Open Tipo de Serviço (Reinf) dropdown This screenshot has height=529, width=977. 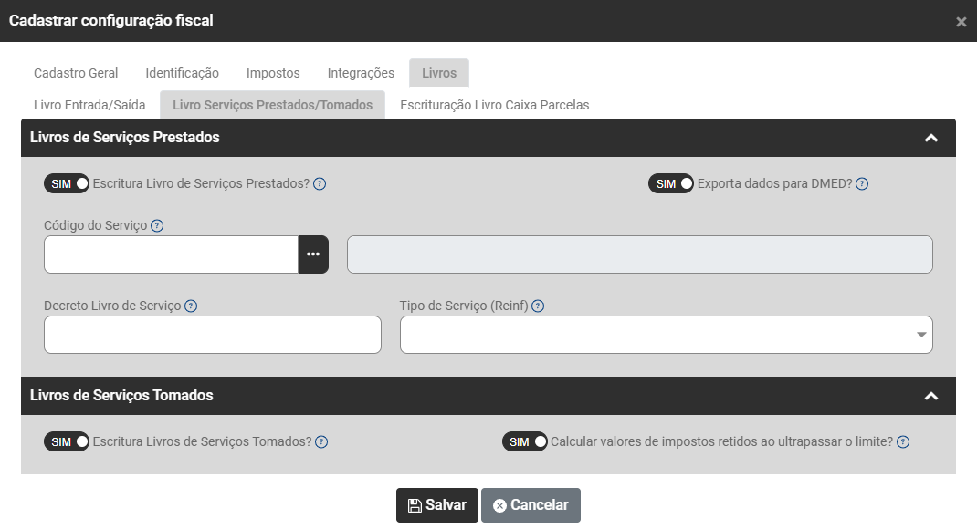[x=666, y=335]
